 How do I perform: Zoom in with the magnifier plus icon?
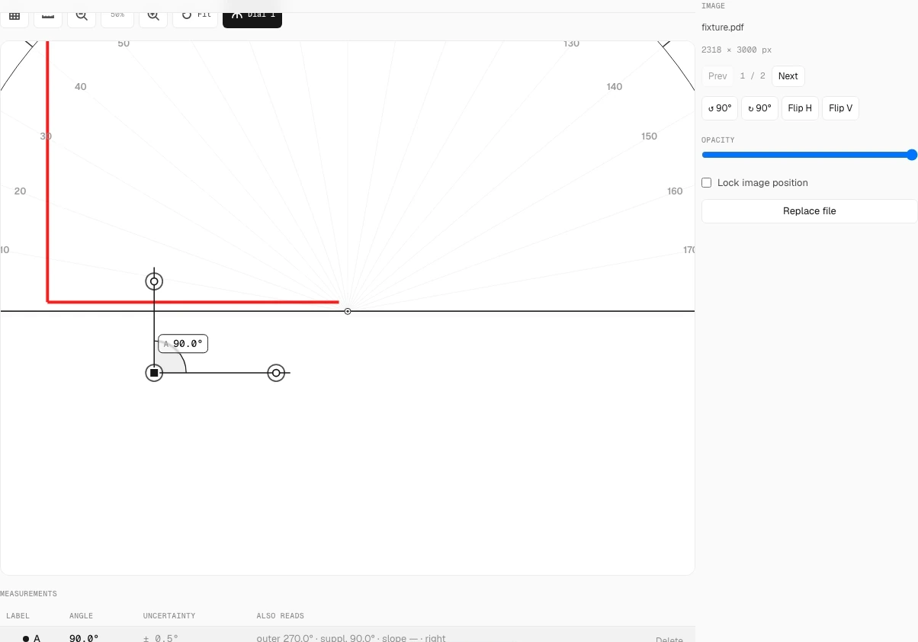coord(153,15)
